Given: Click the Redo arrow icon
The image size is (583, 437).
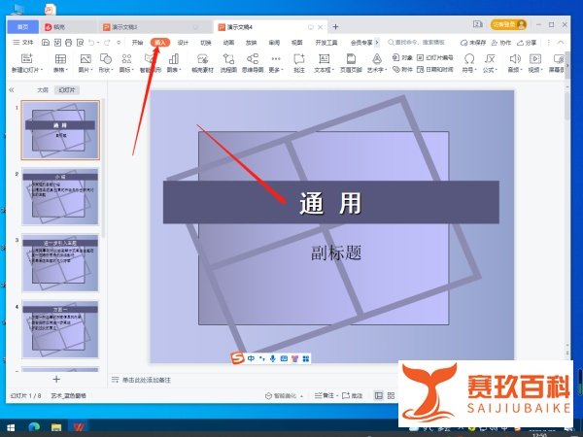Looking at the screenshot, I should [x=107, y=43].
